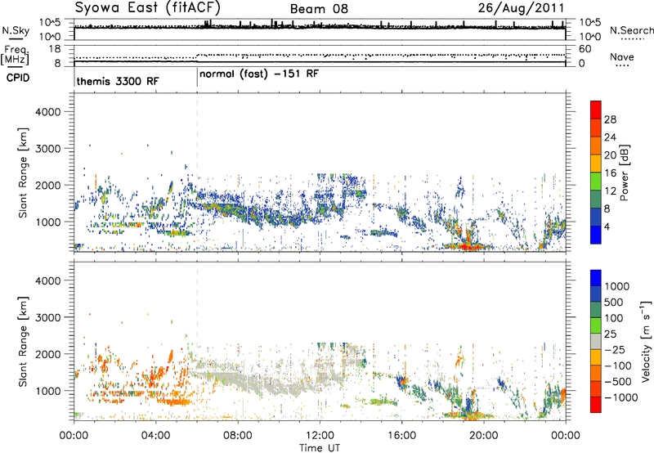Click the '28' tick on the Power colorbar
The image size is (654, 453).
tap(610, 119)
